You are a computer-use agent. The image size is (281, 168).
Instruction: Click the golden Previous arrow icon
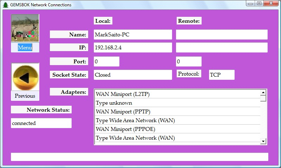click(x=25, y=77)
